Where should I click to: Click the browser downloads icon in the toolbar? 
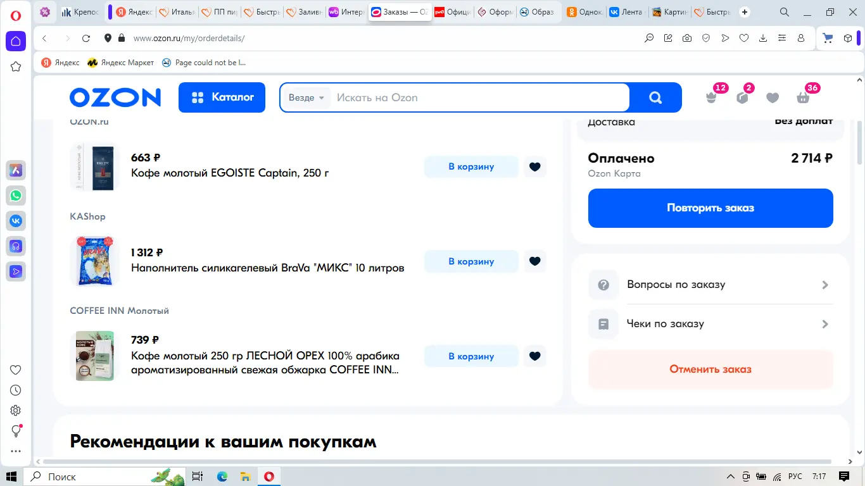point(762,38)
